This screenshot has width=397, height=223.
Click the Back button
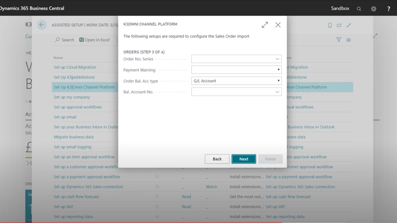coord(217,159)
